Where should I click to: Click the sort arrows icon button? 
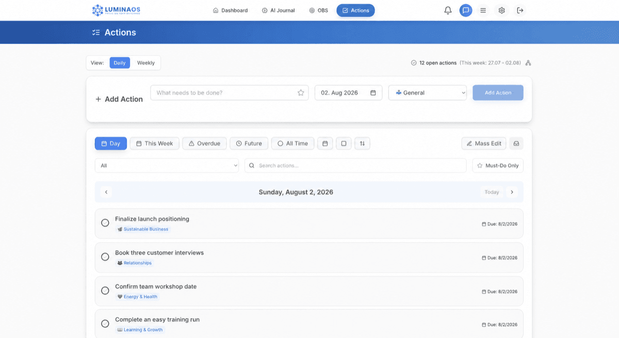(x=362, y=143)
